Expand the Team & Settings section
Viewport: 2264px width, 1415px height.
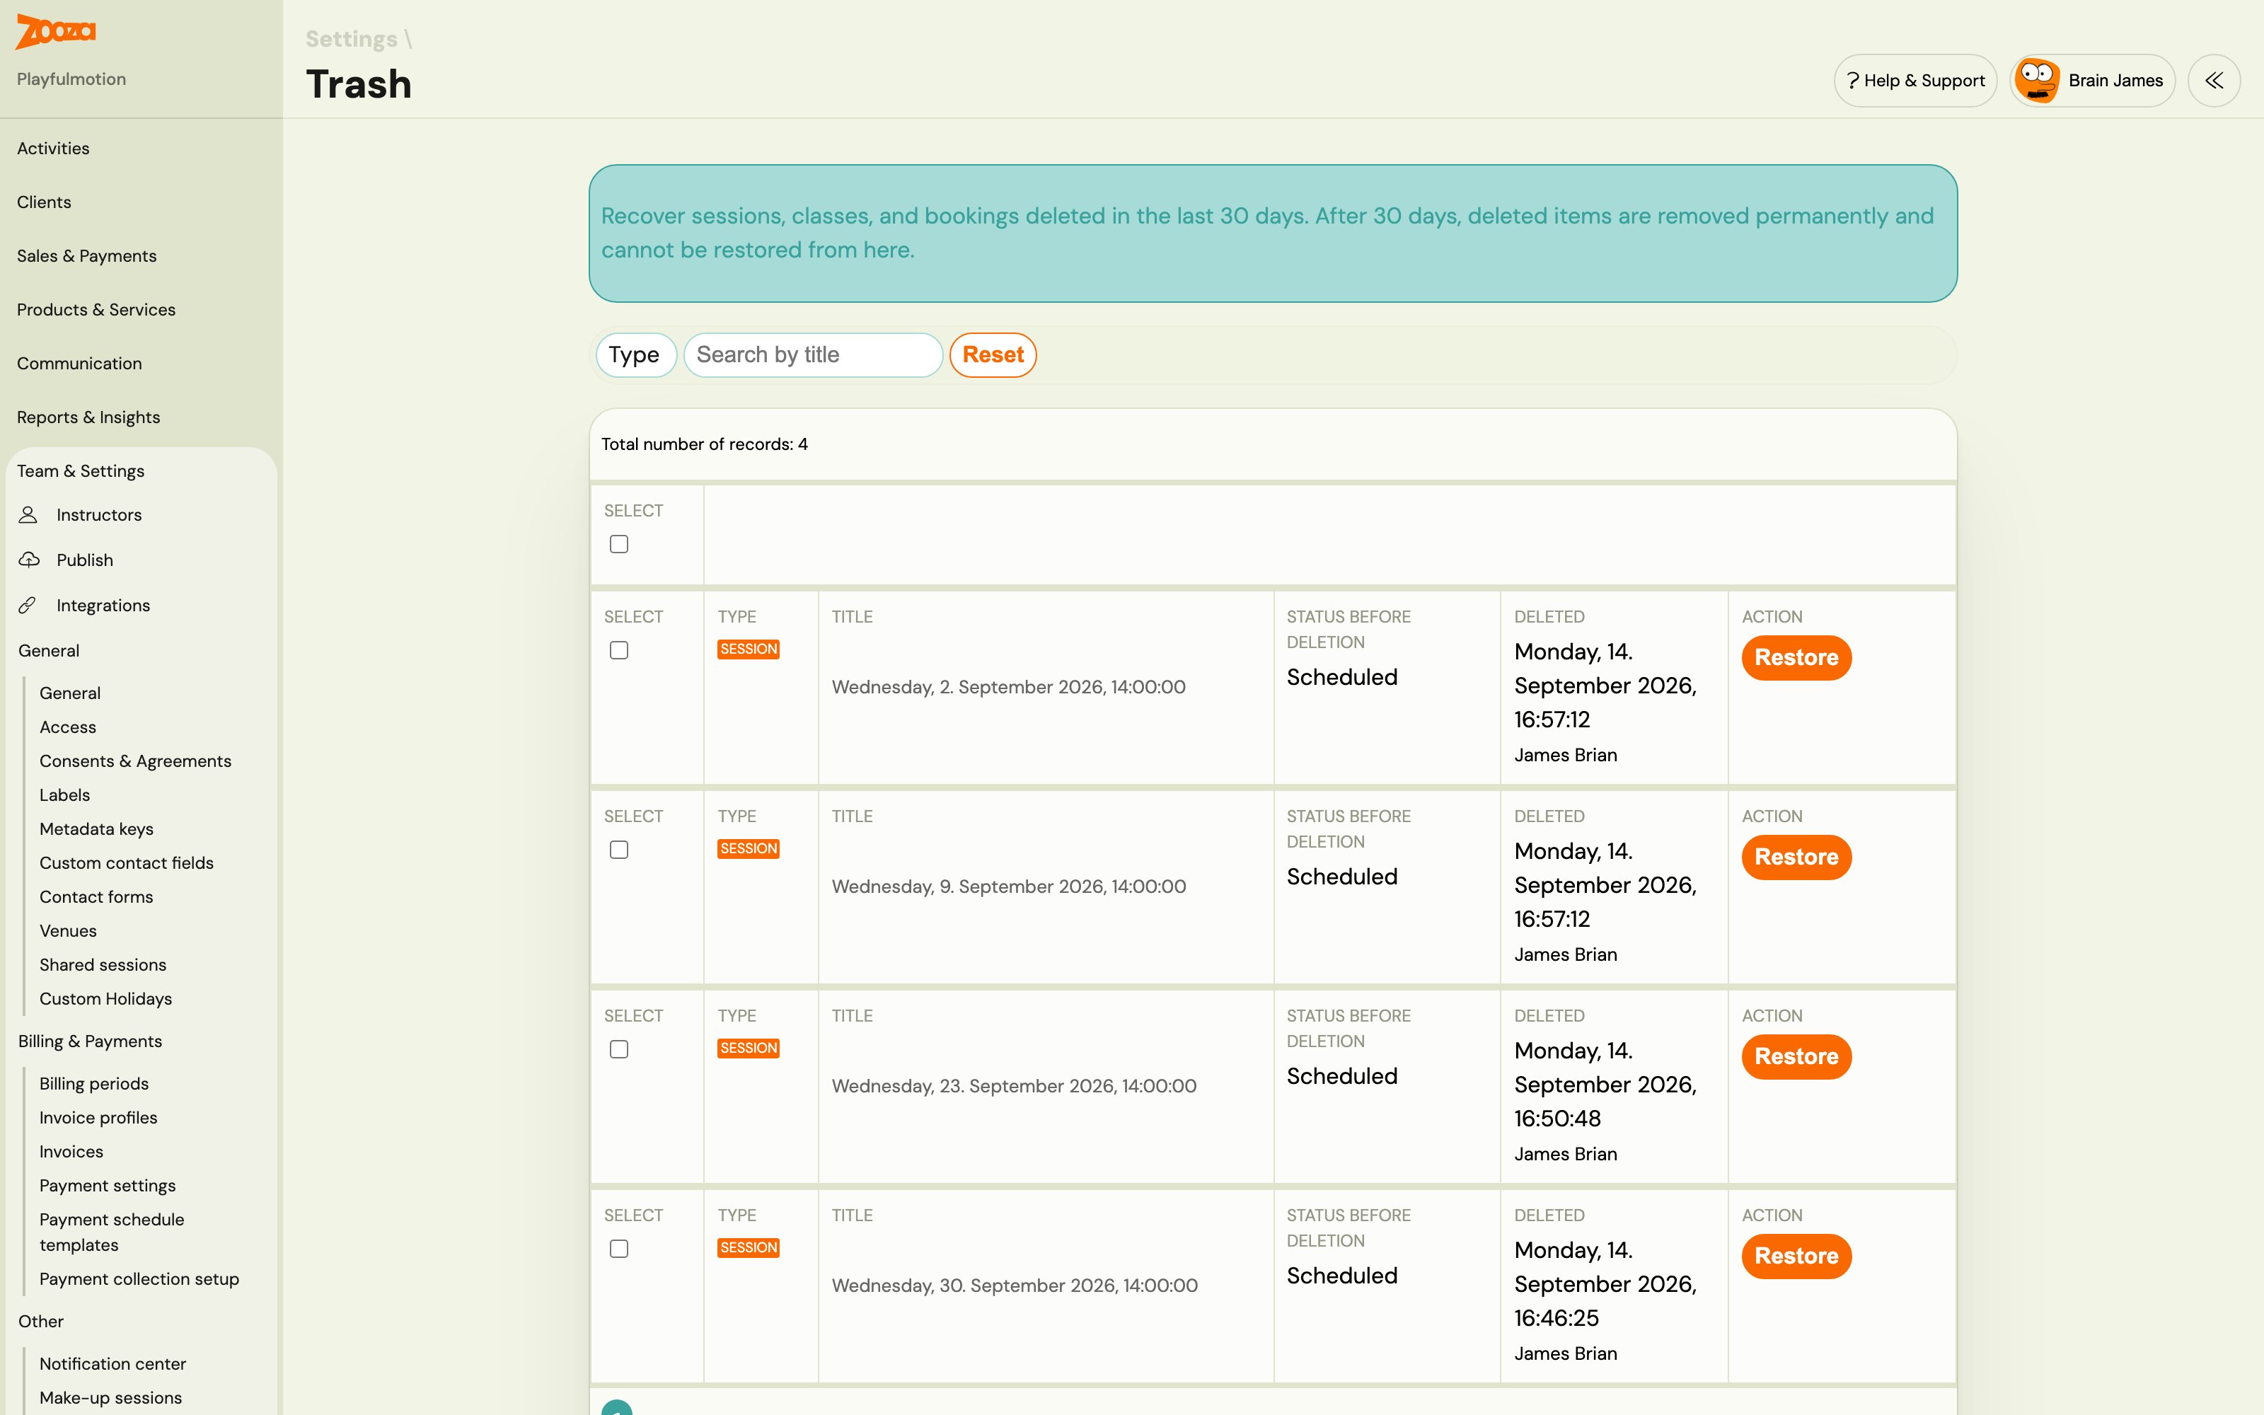click(x=81, y=470)
